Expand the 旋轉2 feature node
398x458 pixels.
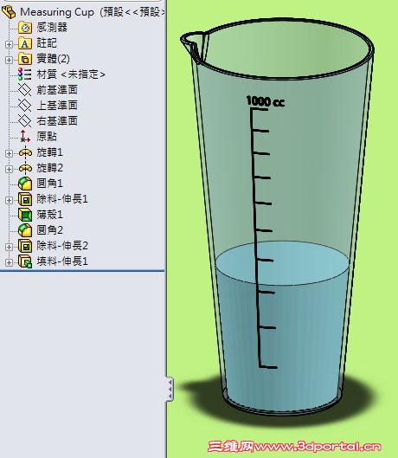pyautogui.click(x=9, y=169)
